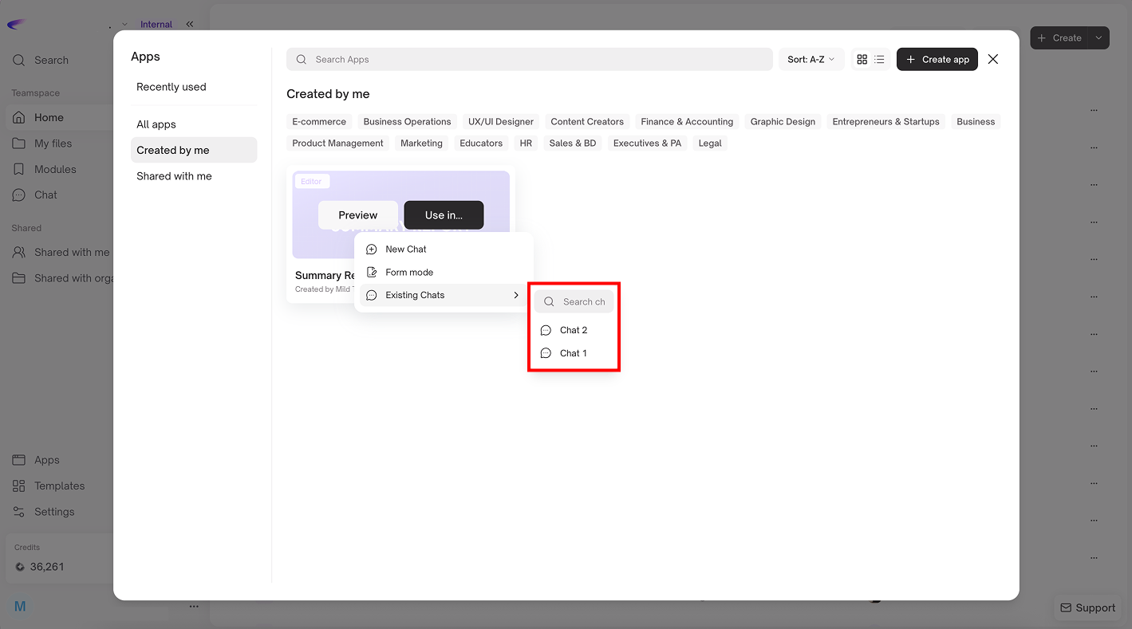Image resolution: width=1132 pixels, height=629 pixels.
Task: Click the Preview button
Action: click(x=357, y=215)
